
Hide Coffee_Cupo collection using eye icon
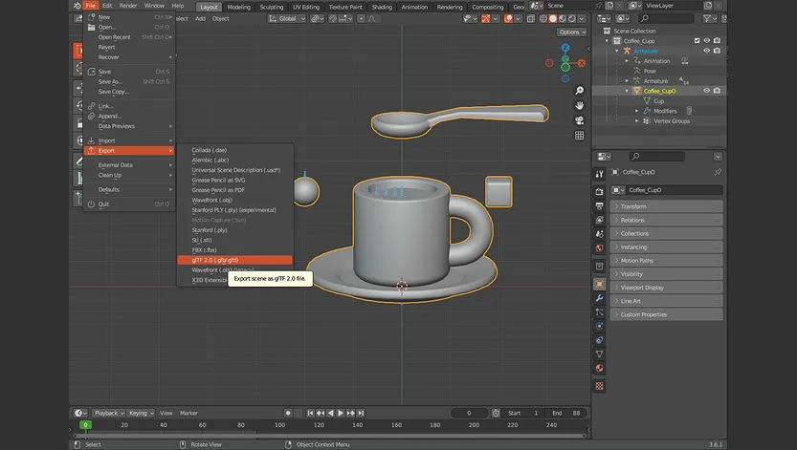pyautogui.click(x=706, y=40)
